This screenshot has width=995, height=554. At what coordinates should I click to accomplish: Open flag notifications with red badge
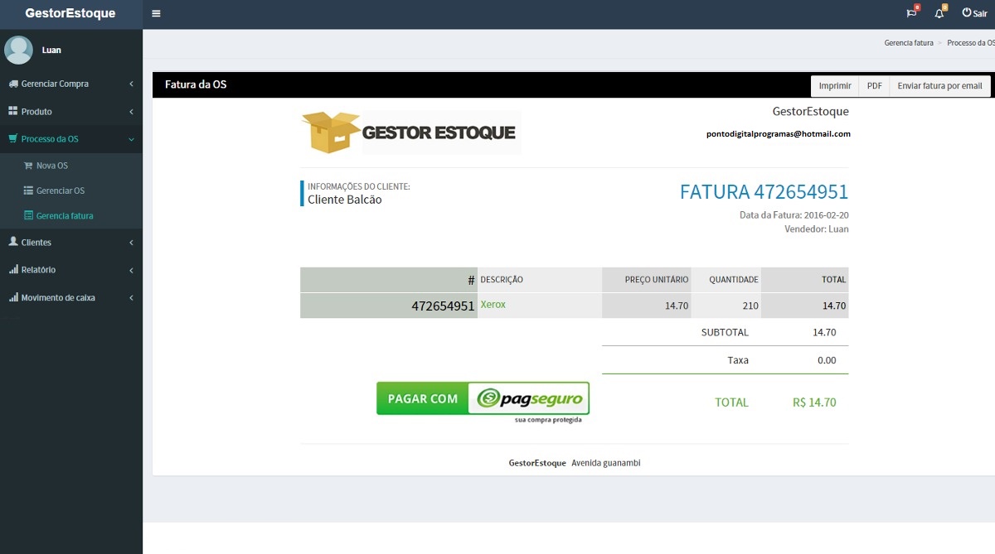tap(910, 13)
